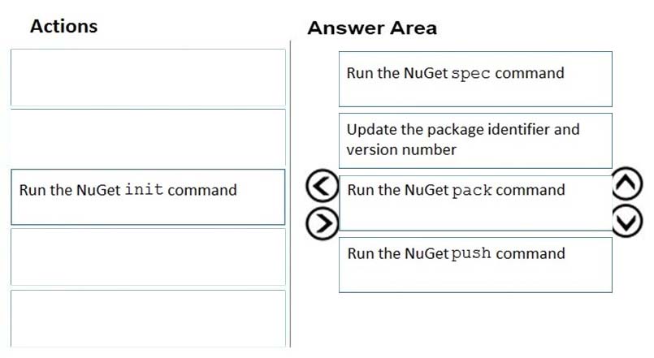Select 'Run the NuGet spec command' item
This screenshot has width=654, height=358.
[x=475, y=80]
